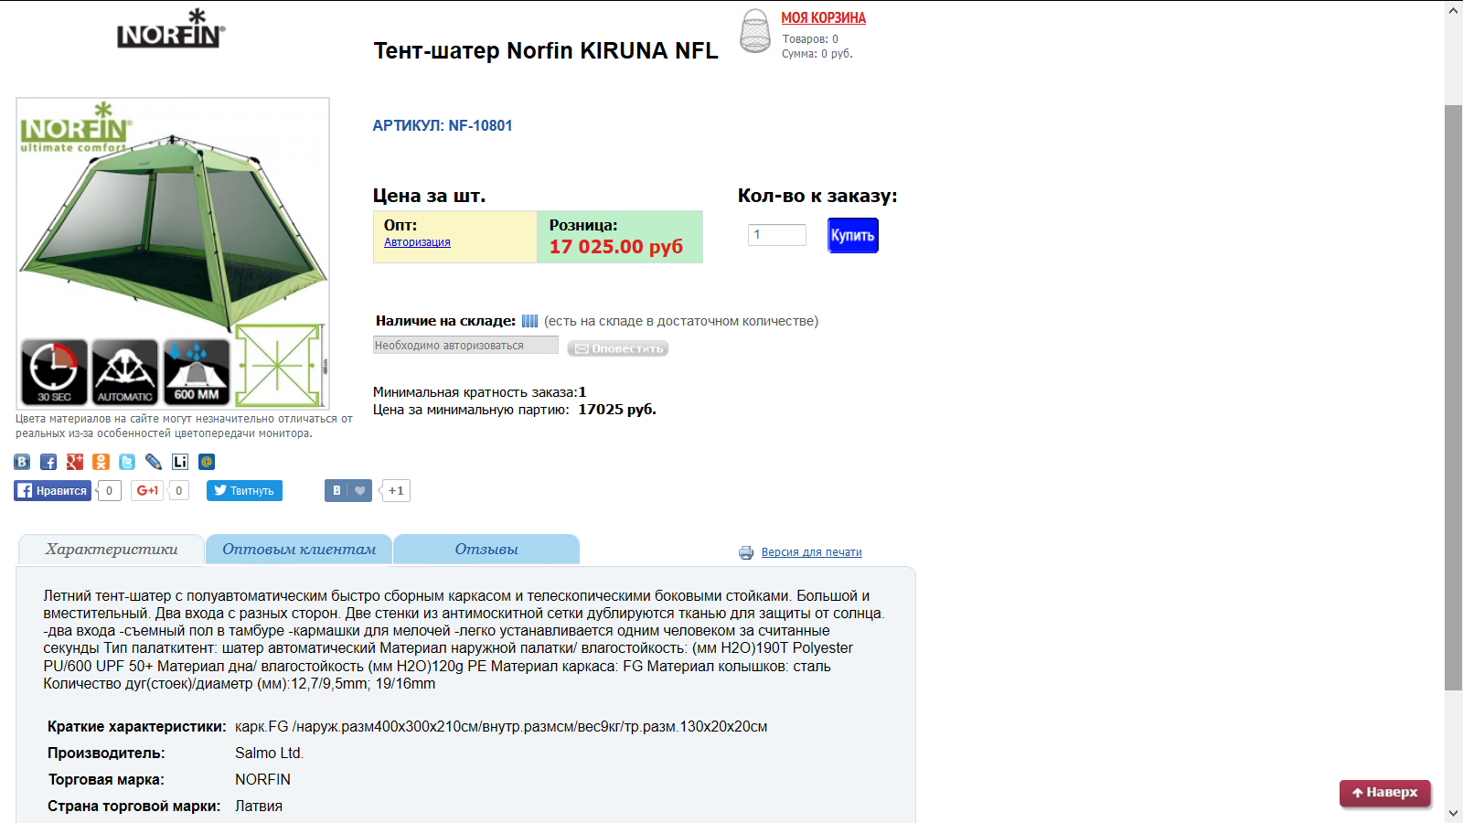This screenshot has width=1463, height=823.
Task: Click the vertical scrollbar thumb
Action: tap(1454, 398)
